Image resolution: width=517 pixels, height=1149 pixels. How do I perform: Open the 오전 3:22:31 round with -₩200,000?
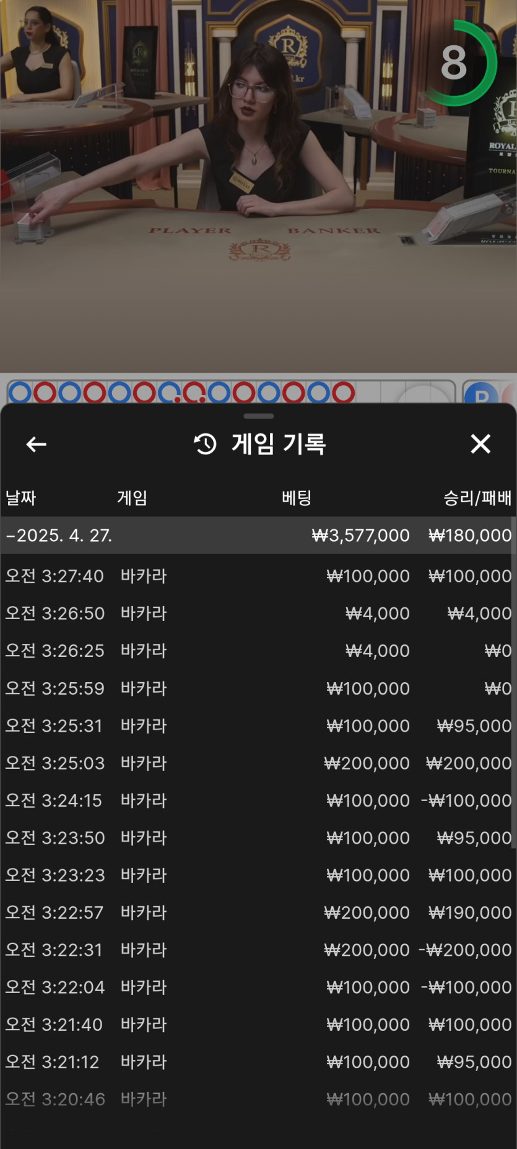tap(258, 950)
